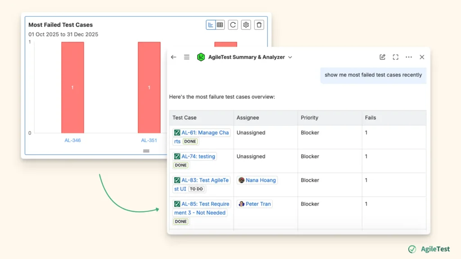Click DONE status badge of AL-74
Screen dimensions: 461x259
tap(181, 165)
